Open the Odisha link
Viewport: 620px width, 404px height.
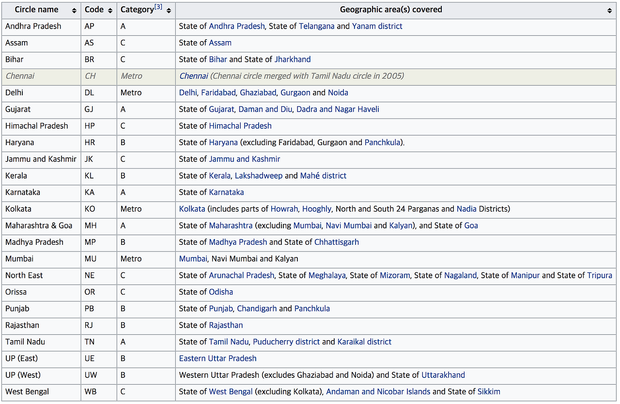click(221, 292)
